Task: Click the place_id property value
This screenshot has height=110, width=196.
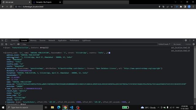Action: 101,84
